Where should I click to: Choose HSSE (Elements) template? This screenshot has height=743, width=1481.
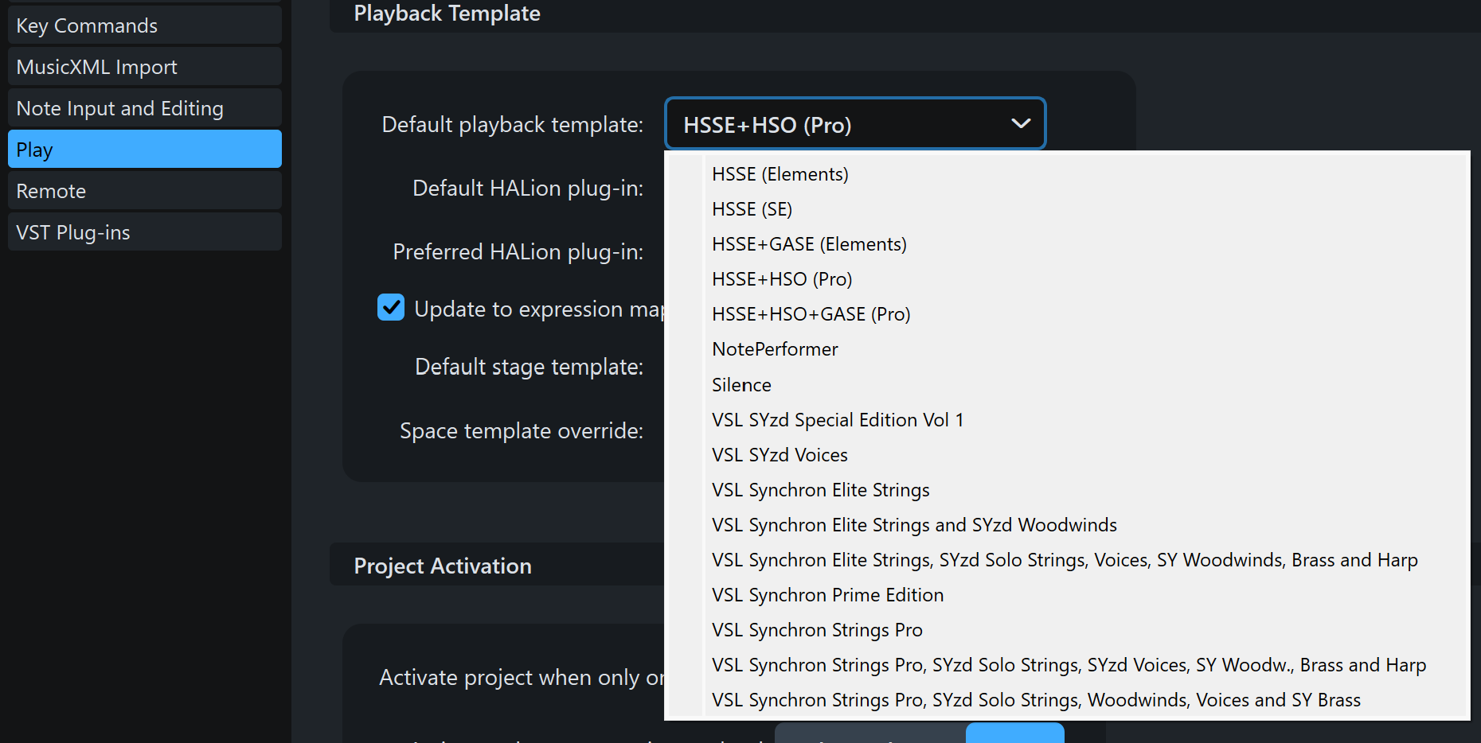point(1067,174)
